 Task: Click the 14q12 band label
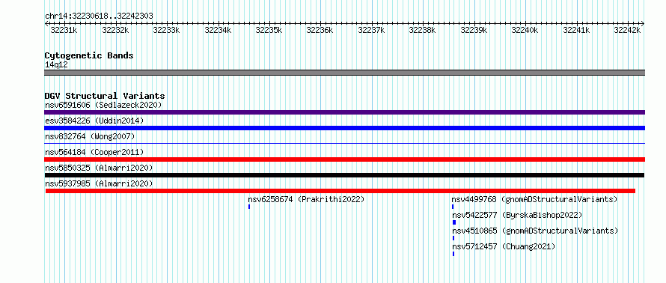pyautogui.click(x=56, y=65)
